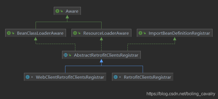Click the AbstractRetrofitClientsRegistrar node label
Image resolution: width=218 pixels, height=99 pixels.
[x=106, y=55]
